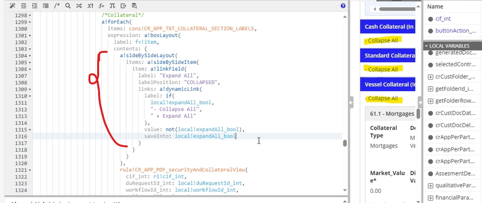
Task: Expand the crCustFolder_ variable node
Action: [x=431, y=77]
